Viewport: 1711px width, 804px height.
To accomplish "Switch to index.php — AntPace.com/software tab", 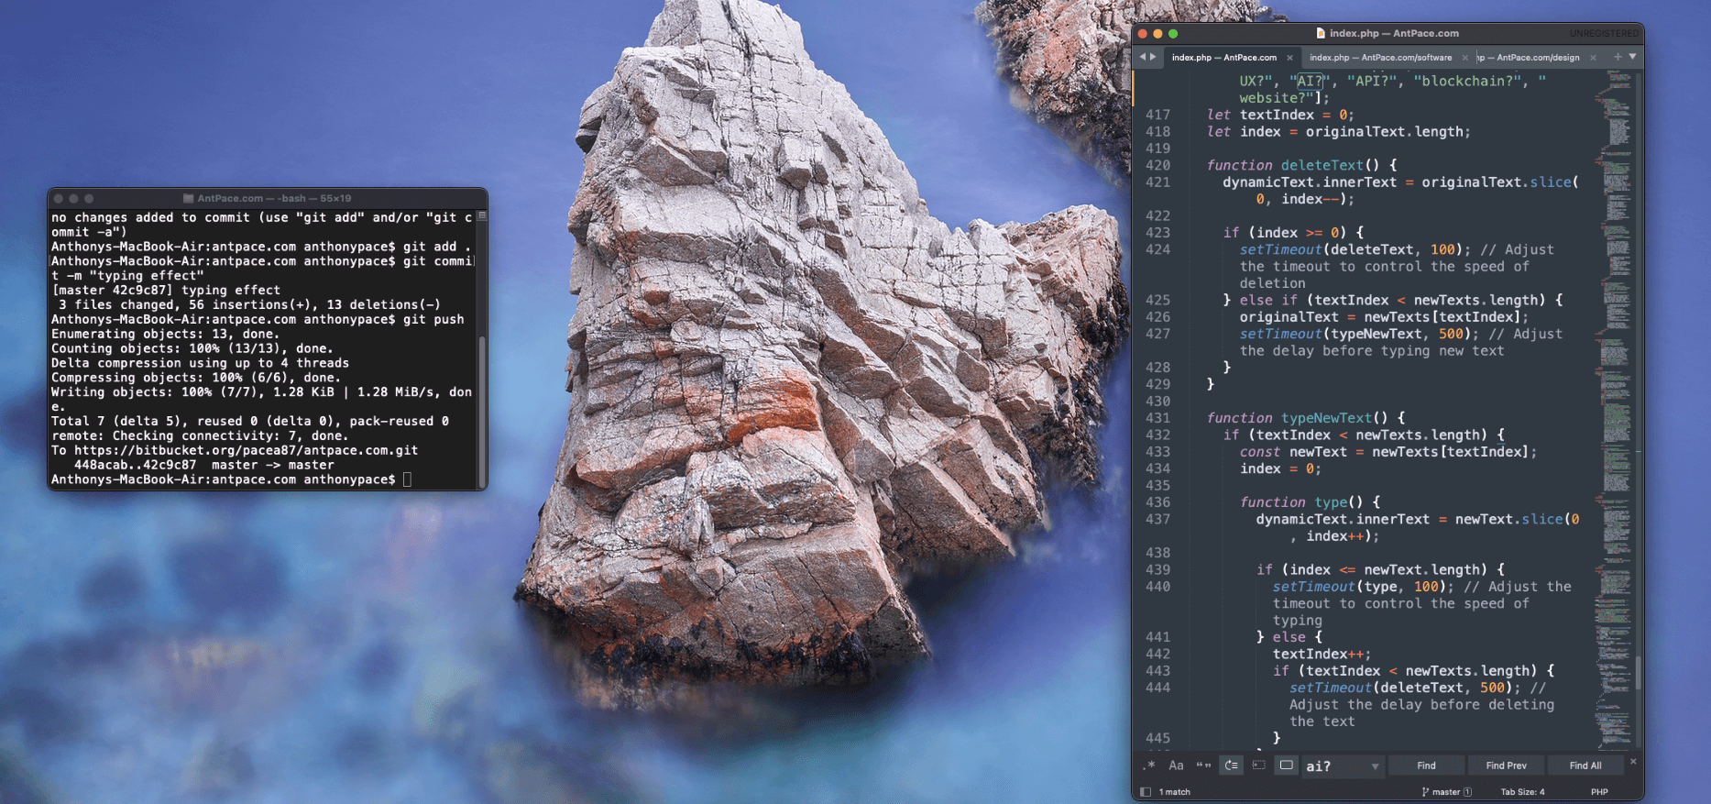I will [1380, 58].
